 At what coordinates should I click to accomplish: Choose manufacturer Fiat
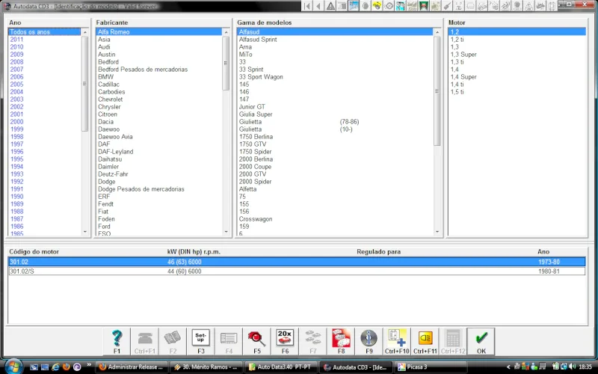point(103,212)
